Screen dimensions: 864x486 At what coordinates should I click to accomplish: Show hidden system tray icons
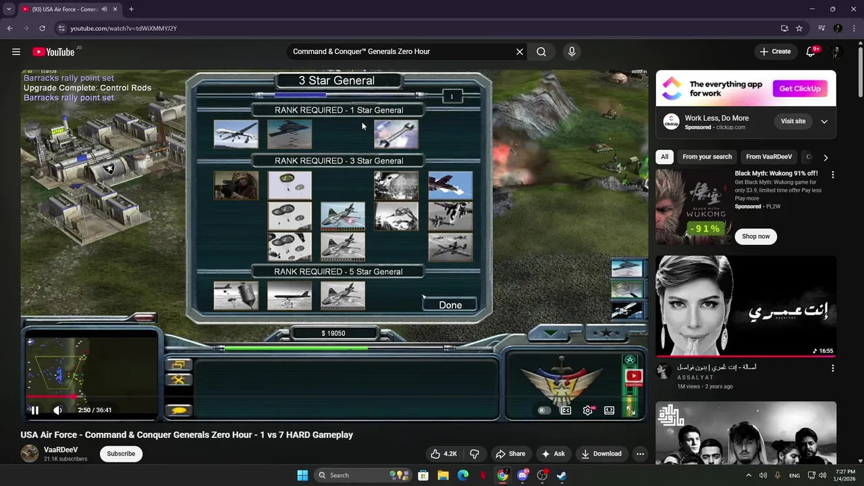tap(748, 475)
